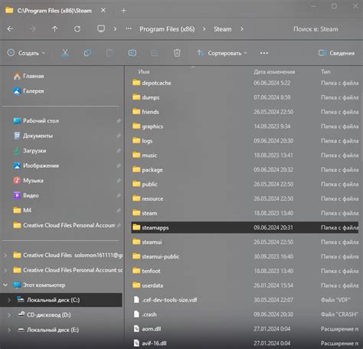The height and width of the screenshot is (349, 363).
Task: Refresh the Steam folder view
Action: [x=77, y=29]
